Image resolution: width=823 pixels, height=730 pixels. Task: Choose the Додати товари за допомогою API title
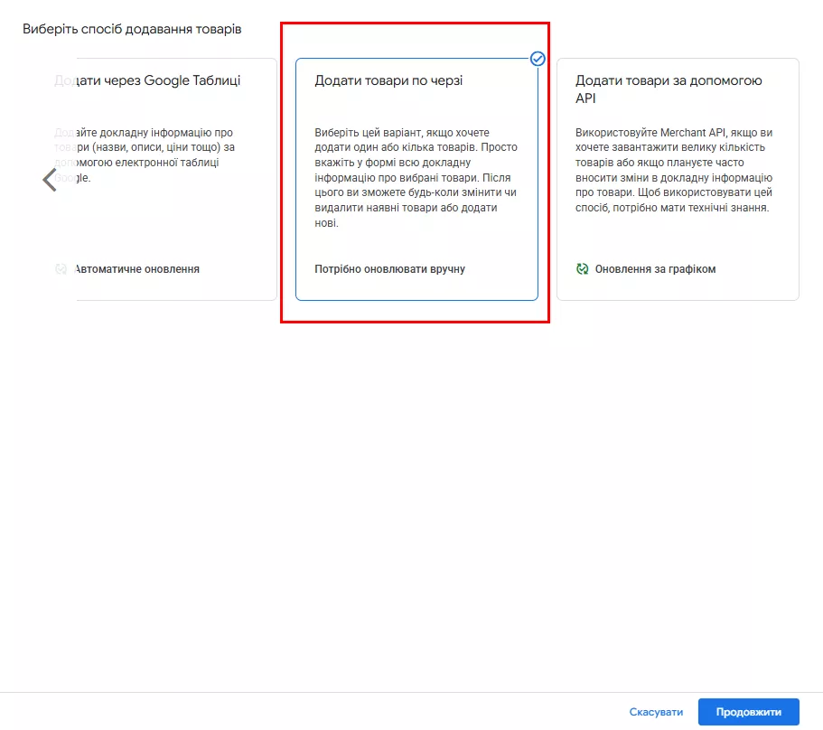(x=669, y=89)
